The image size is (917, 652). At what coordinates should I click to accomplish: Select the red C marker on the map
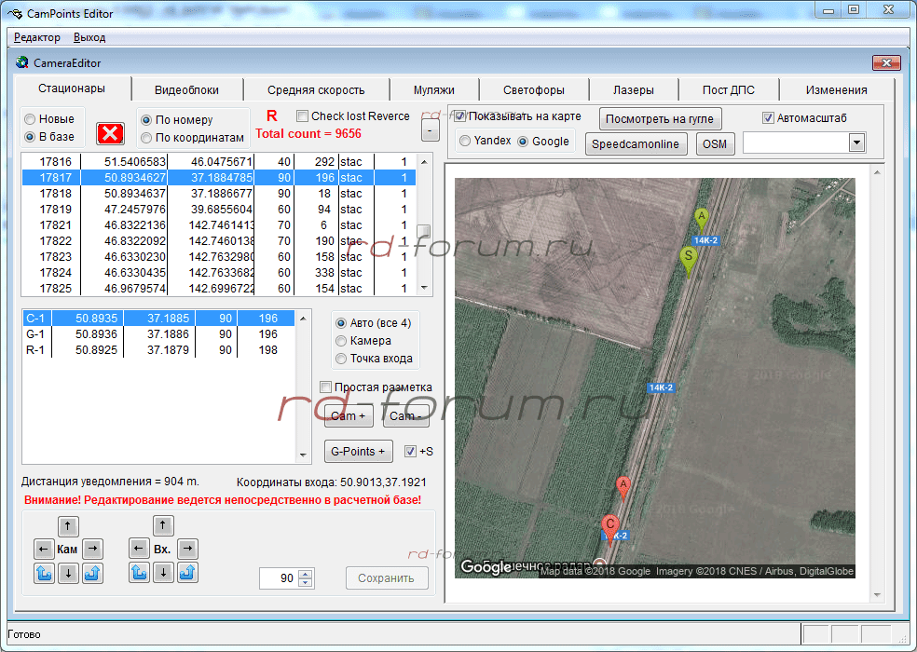point(610,528)
